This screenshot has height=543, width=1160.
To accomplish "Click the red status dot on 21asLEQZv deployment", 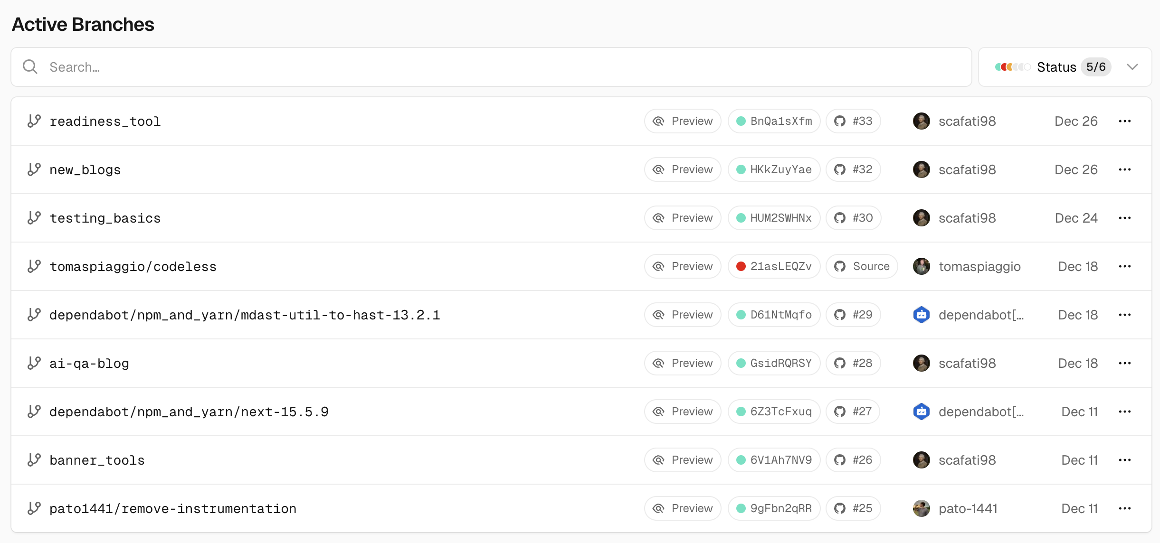I will point(741,266).
